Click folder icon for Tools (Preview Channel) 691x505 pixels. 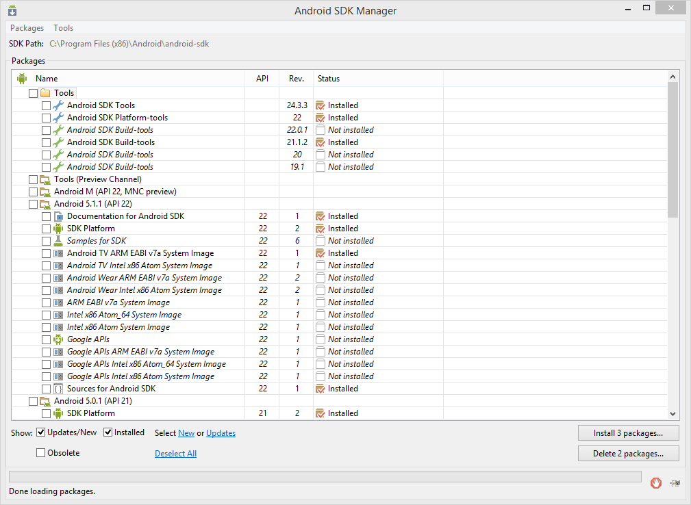click(x=45, y=180)
